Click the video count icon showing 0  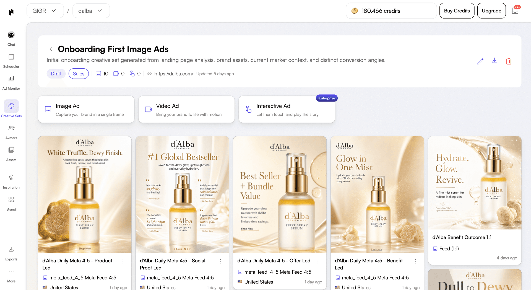click(116, 74)
